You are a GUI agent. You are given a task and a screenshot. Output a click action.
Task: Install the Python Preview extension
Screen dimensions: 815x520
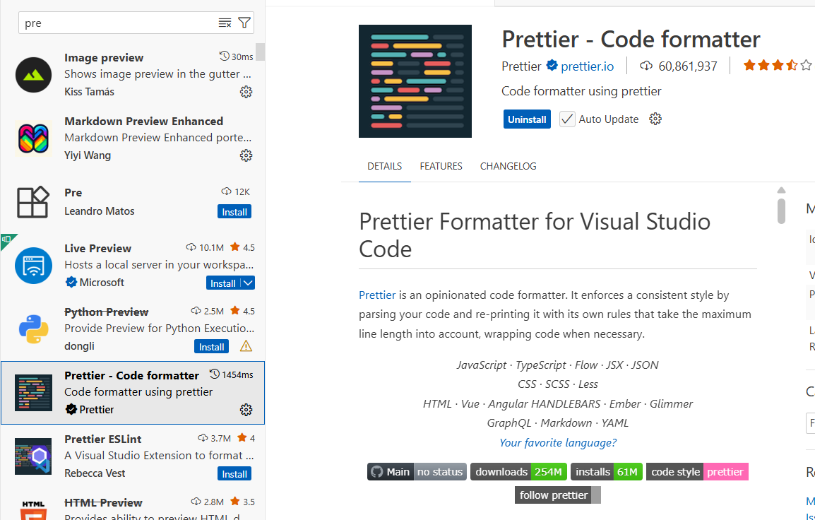tap(212, 347)
